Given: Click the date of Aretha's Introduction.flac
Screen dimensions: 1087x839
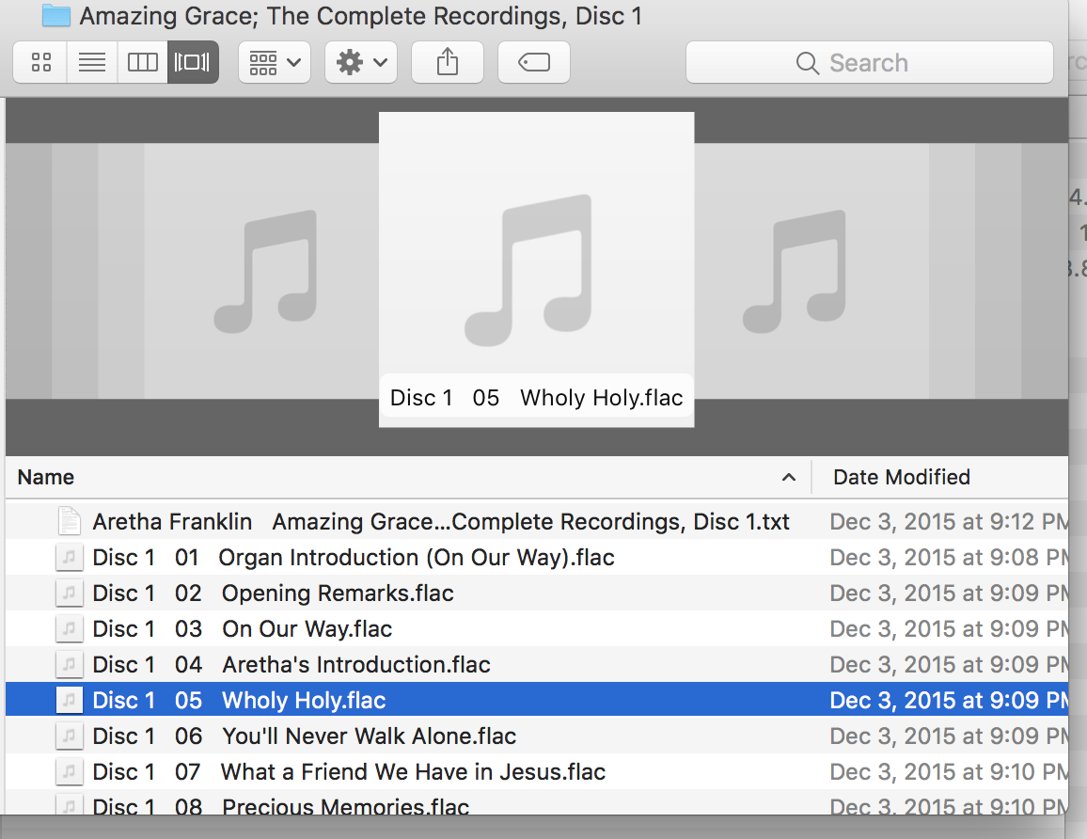Looking at the screenshot, I should coord(949,664).
